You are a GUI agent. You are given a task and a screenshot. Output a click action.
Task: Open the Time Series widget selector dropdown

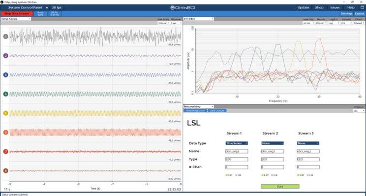pyautogui.click(x=16, y=19)
